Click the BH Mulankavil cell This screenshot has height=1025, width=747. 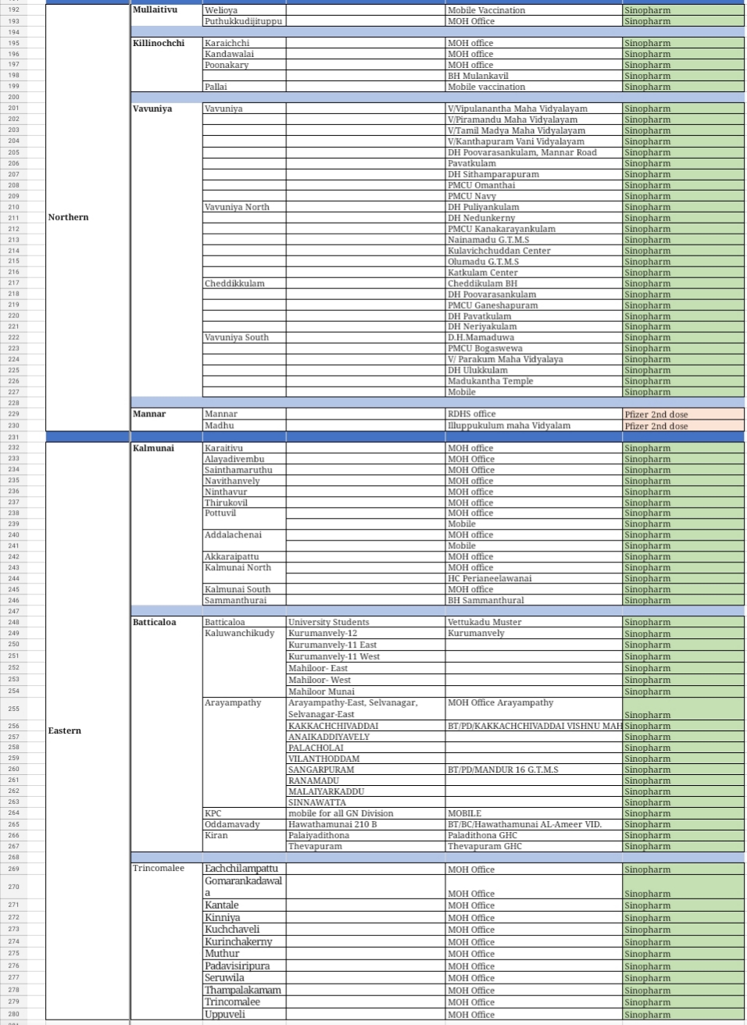pos(534,76)
